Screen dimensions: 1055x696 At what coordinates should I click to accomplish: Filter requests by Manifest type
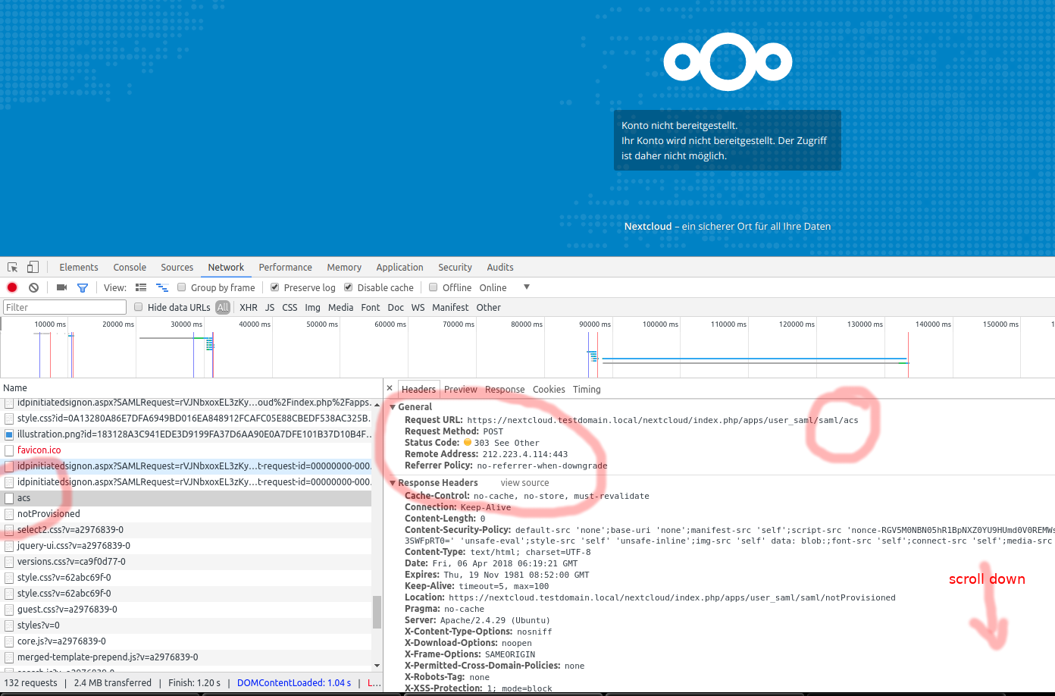450,307
